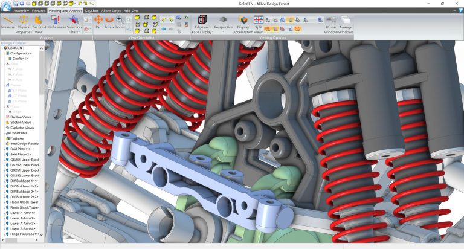This screenshot has height=249, width=464.
Task: Switch to the Assembly tab
Action: pos(21,11)
